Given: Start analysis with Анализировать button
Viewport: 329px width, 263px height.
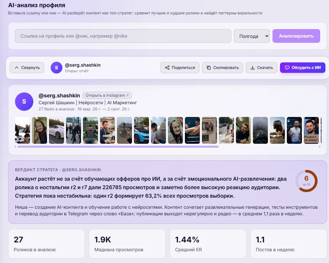Looking at the screenshot, I should [296, 36].
